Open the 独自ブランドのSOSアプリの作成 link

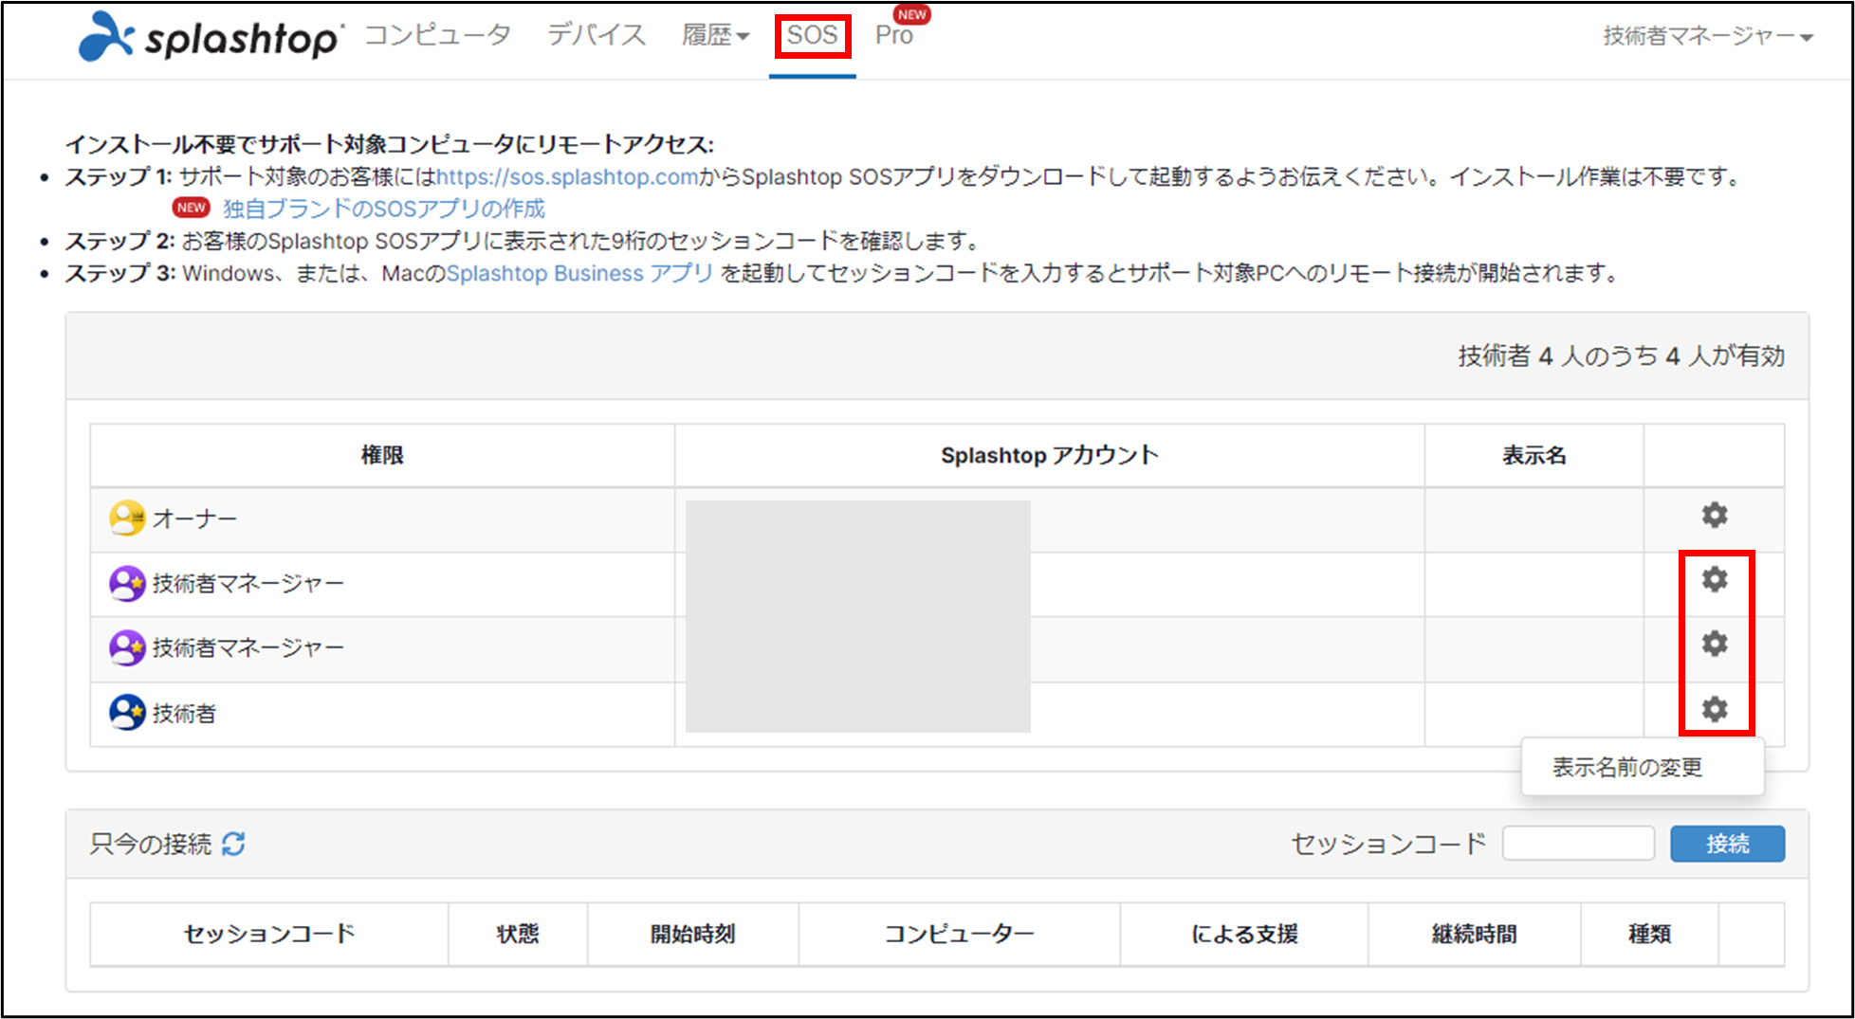click(x=380, y=208)
